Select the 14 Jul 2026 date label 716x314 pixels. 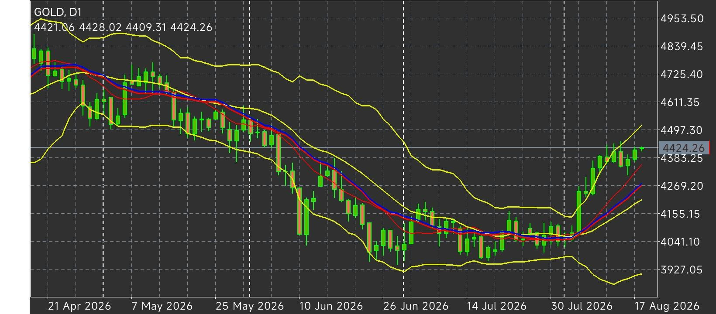tap(496, 306)
